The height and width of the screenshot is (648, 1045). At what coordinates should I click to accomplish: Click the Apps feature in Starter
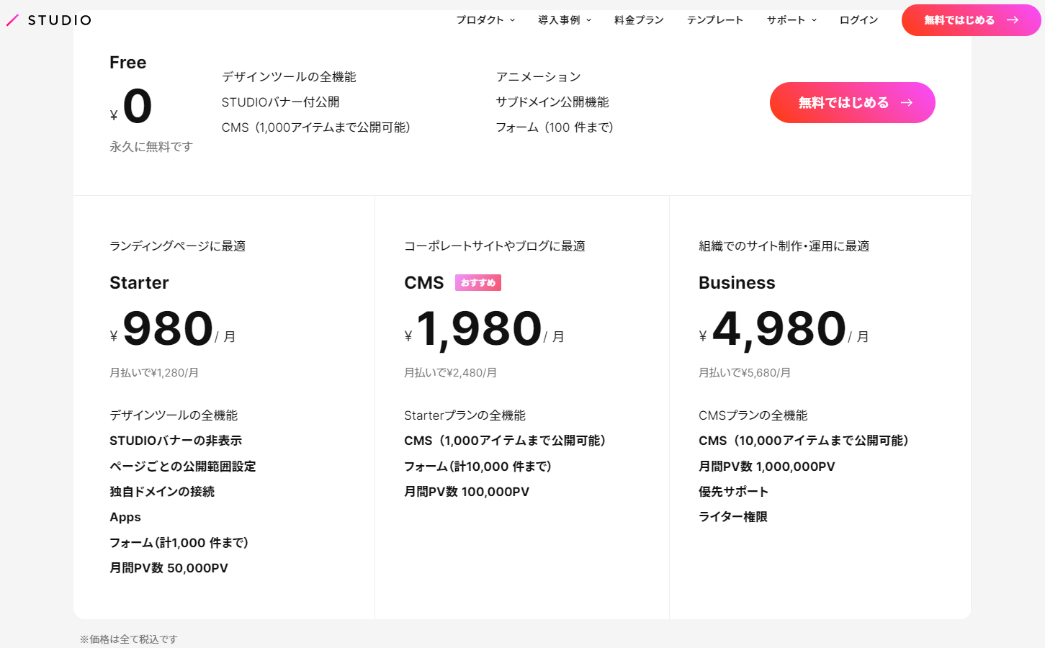click(125, 517)
